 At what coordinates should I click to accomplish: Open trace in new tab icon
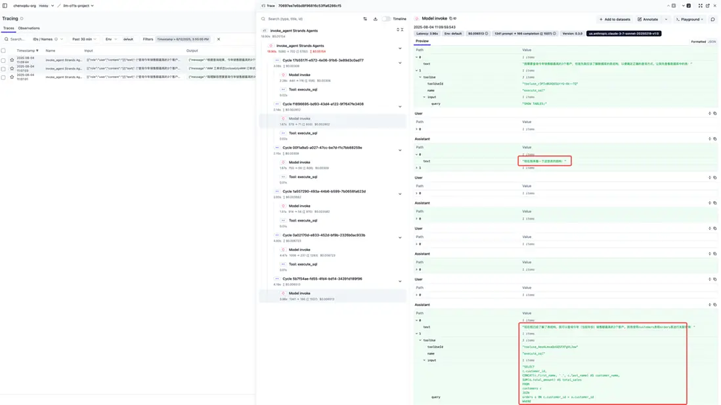click(x=707, y=6)
